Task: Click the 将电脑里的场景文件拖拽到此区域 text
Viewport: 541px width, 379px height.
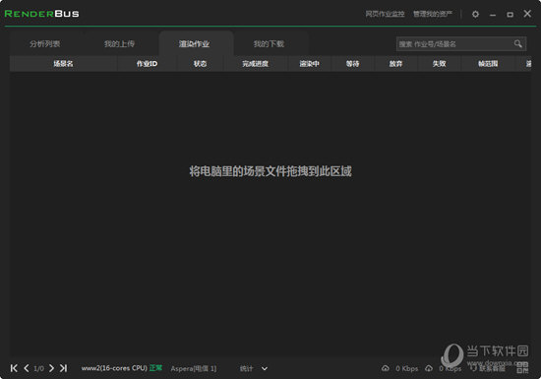Action: [270, 171]
